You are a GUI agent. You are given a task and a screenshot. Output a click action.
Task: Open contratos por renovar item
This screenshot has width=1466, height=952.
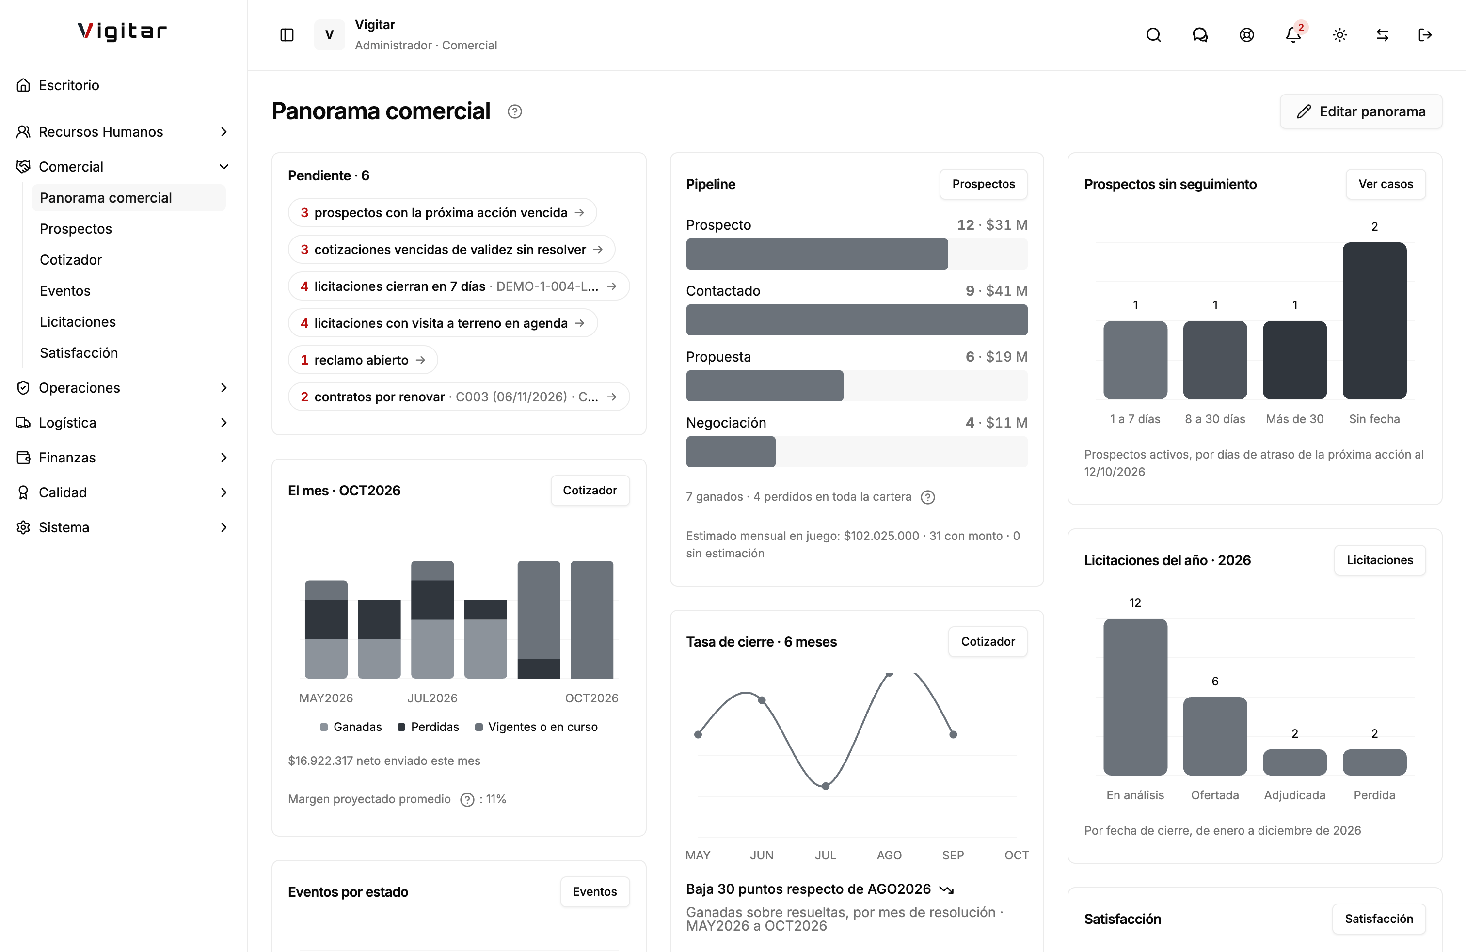pyautogui.click(x=459, y=397)
